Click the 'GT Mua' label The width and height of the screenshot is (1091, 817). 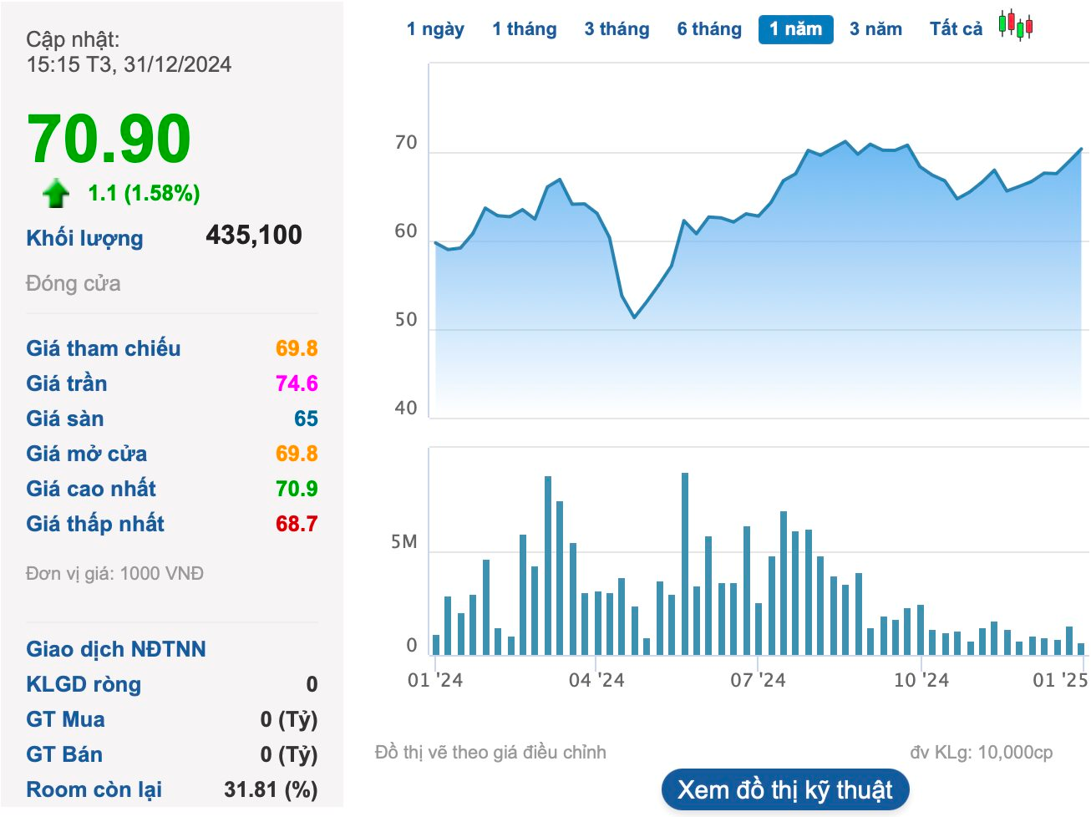(66, 719)
